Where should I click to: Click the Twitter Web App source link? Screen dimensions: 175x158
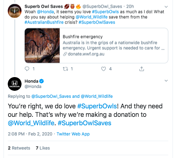point(73,134)
